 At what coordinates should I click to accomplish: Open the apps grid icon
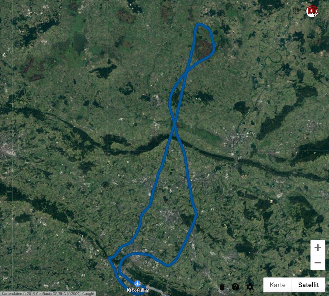tap(295, 11)
